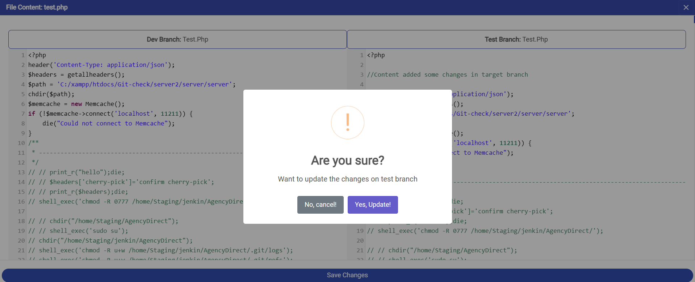Viewport: 695px width, 282px height.
Task: Click the vertical scrollbar at right edge
Action: 694,20
